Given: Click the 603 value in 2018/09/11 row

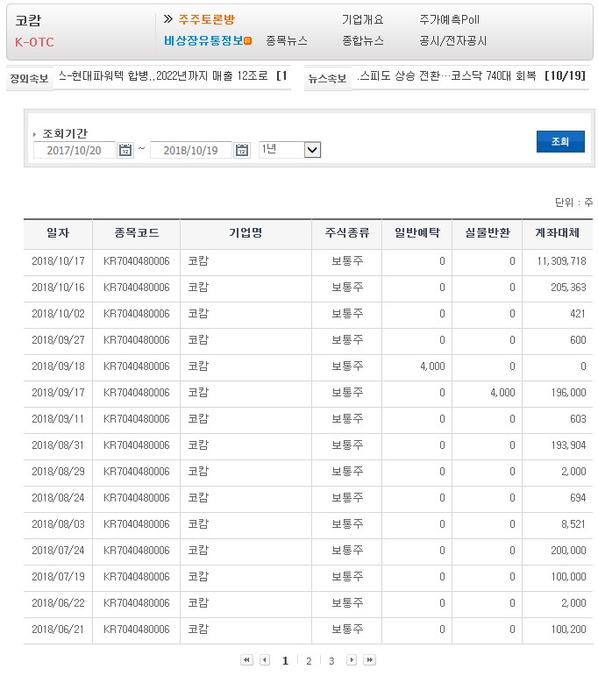Looking at the screenshot, I should click(578, 418).
